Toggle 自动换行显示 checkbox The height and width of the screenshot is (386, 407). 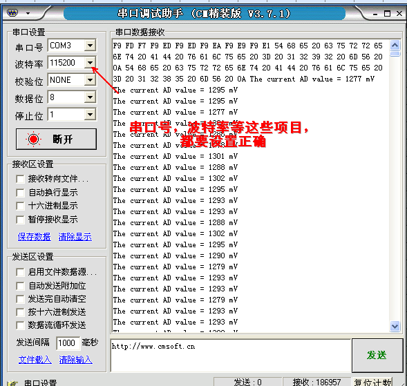20,193
